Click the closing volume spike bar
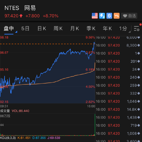142x142 pixels. [x=95, y=125]
